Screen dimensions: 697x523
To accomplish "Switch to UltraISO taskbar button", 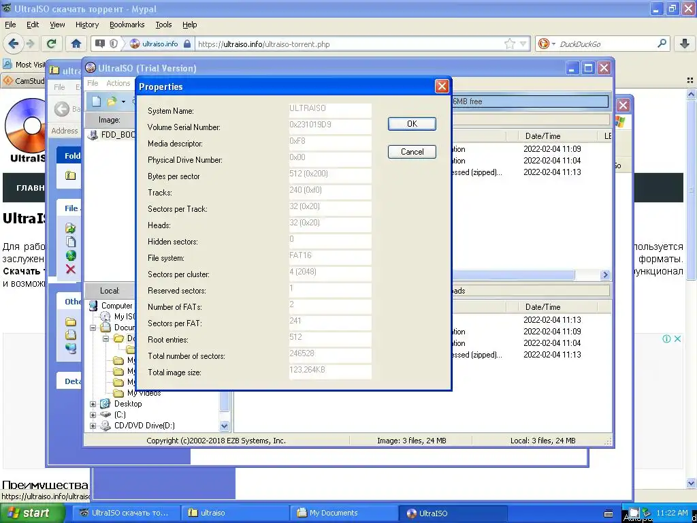I will 453,513.
